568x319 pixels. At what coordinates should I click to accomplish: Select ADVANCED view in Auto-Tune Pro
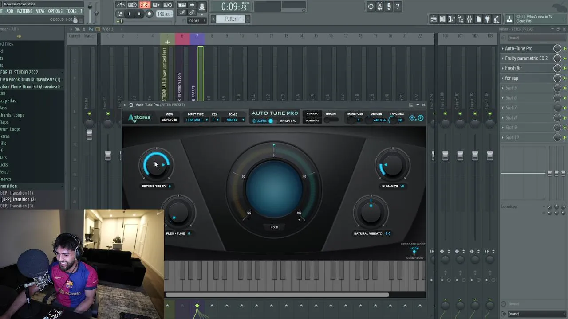point(170,120)
